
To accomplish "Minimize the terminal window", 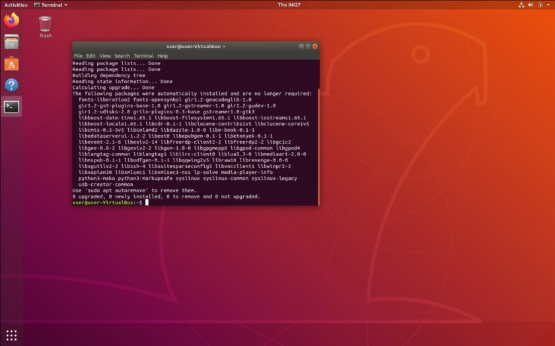I will click(301, 46).
